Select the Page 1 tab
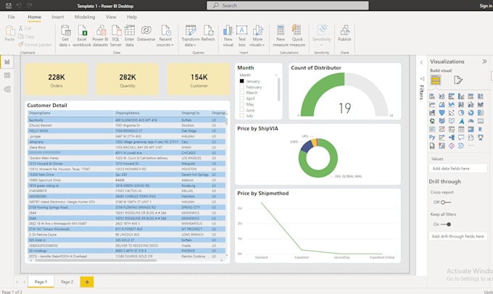The image size is (493, 294). pyautogui.click(x=41, y=282)
